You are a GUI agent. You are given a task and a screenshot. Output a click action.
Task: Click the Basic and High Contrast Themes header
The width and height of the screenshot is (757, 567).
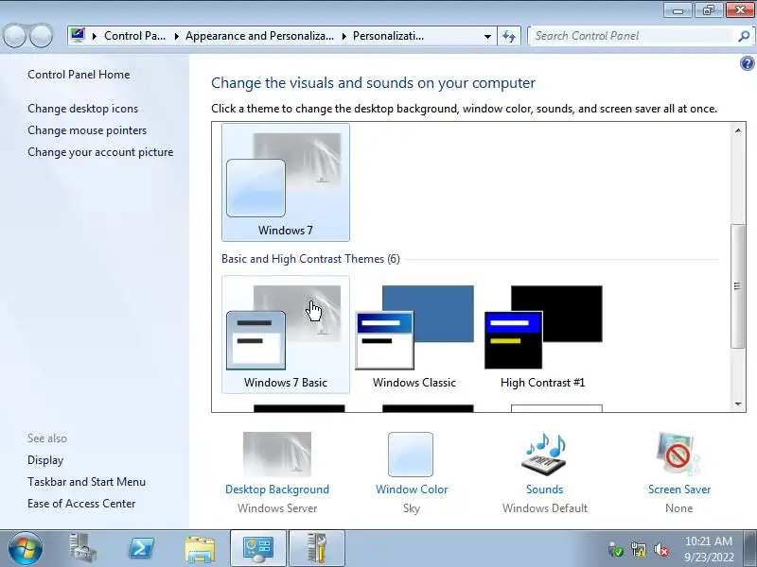pos(310,259)
